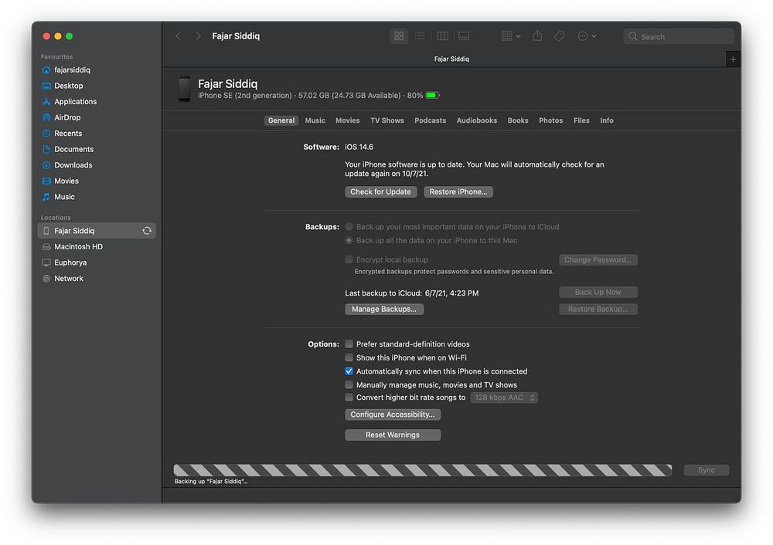Click Change Password... button
The image size is (773, 545).
coord(598,260)
